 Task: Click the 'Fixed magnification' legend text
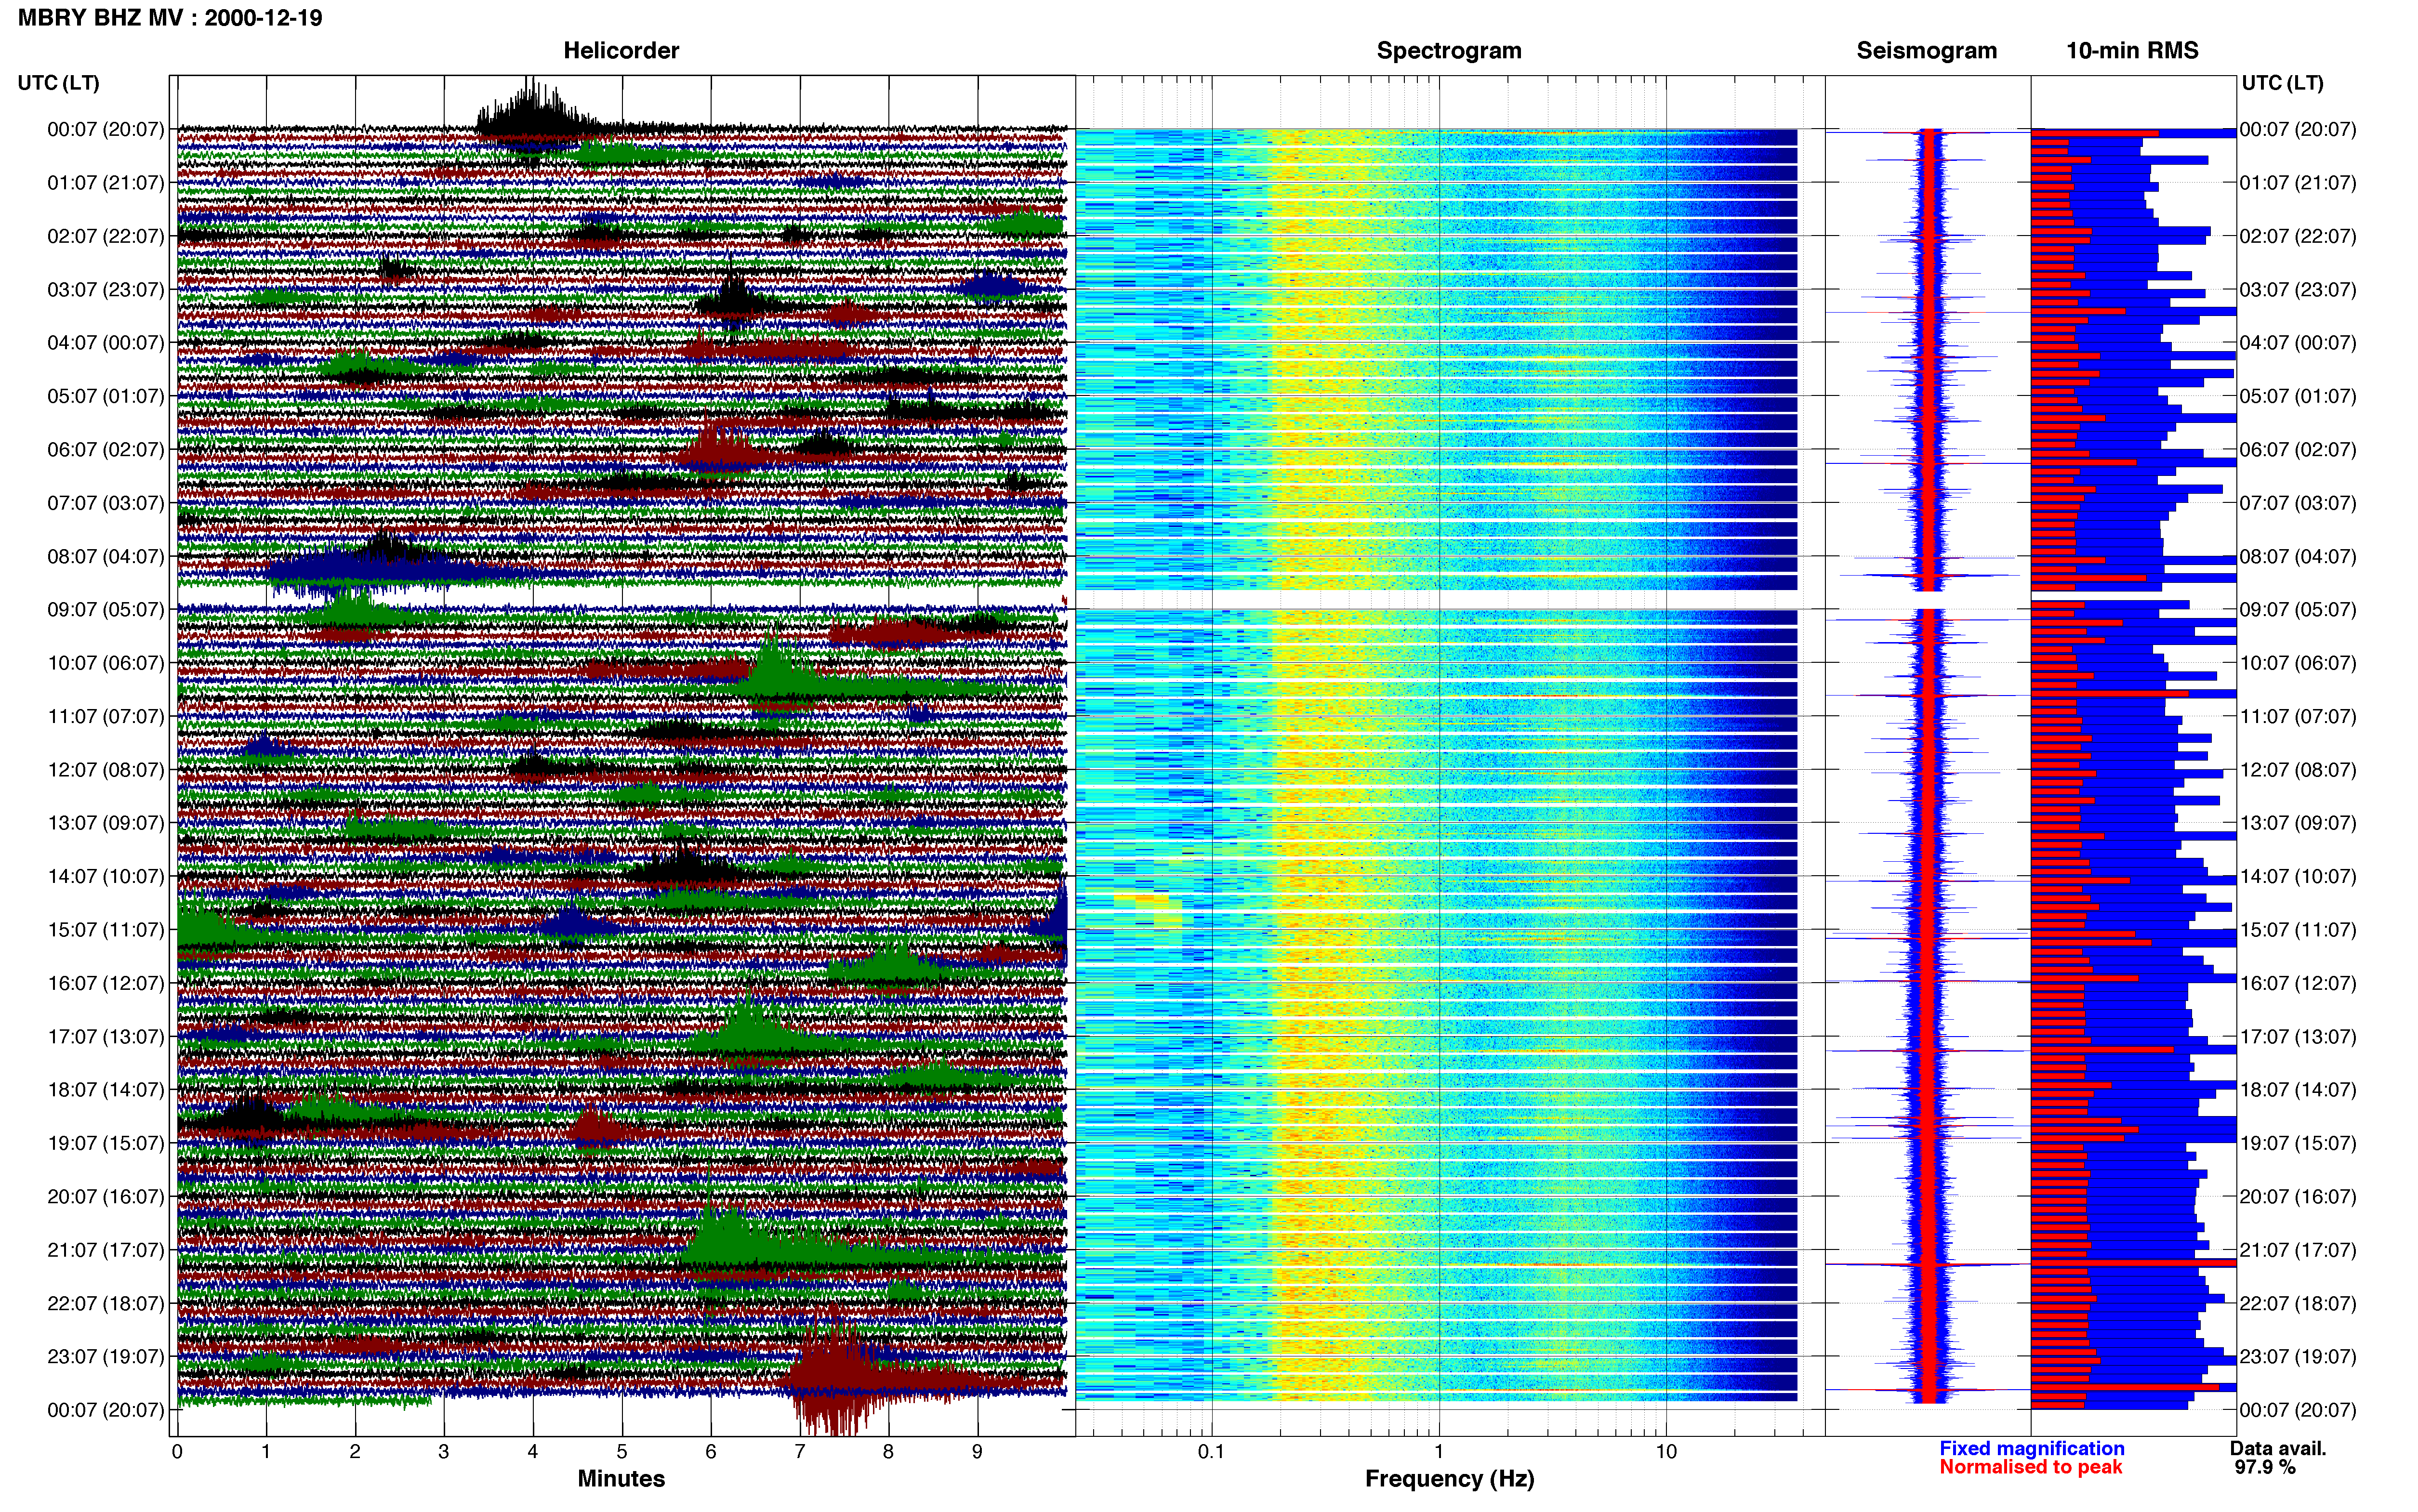click(2031, 1448)
